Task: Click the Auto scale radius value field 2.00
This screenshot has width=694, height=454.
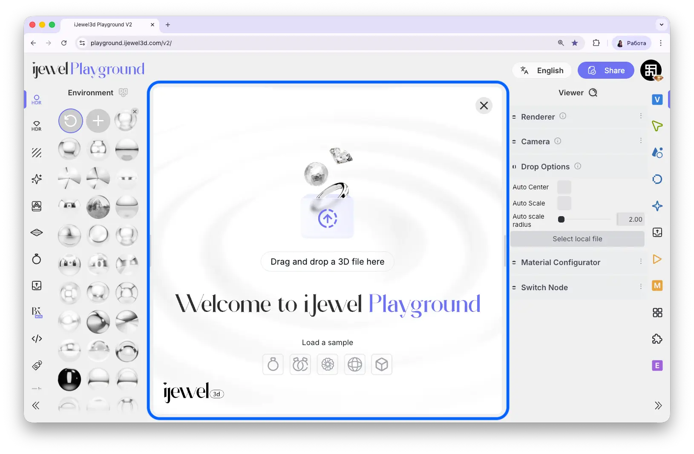Action: [631, 220]
